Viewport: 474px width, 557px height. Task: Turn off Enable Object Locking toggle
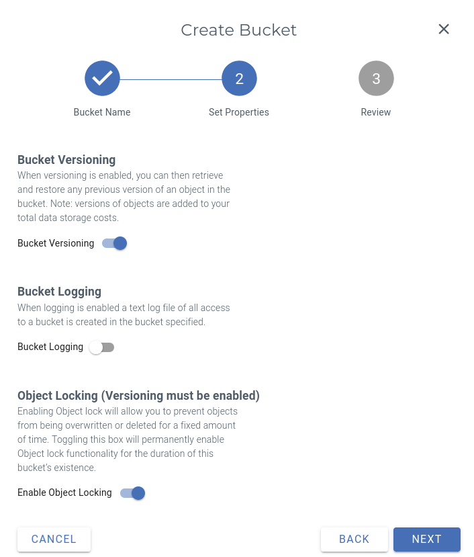132,492
